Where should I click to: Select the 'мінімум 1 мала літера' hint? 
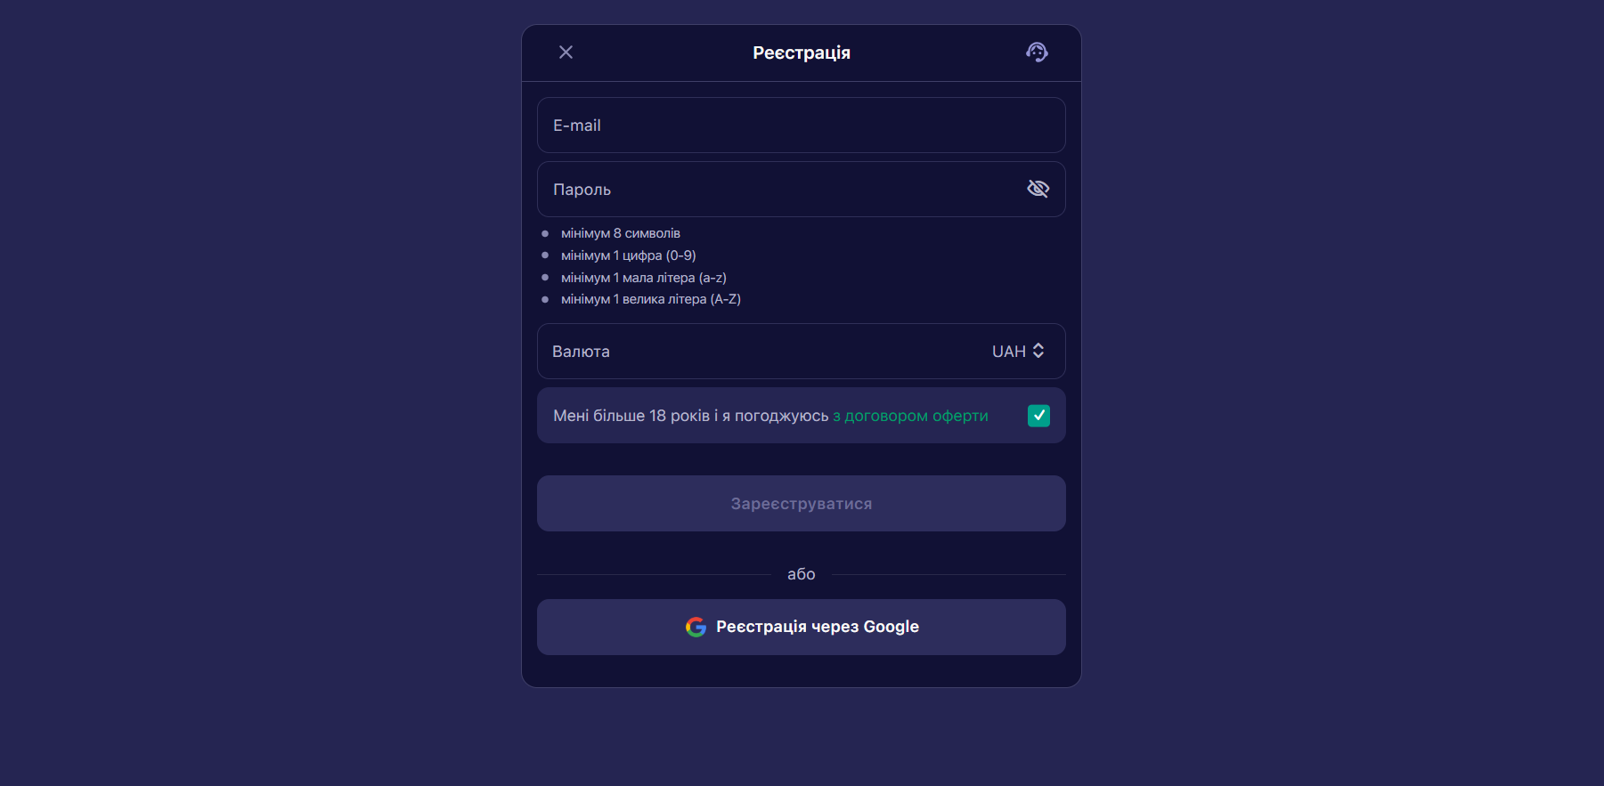point(644,278)
